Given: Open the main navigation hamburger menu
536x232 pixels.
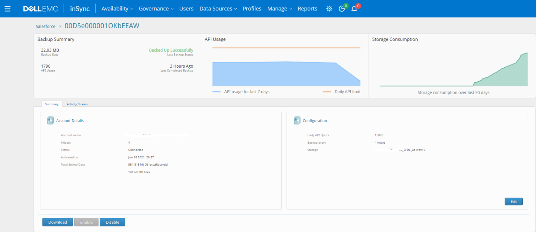Looking at the screenshot, I should click(7, 9).
